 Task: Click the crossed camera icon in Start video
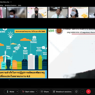pyautogui.click(x=23, y=92)
